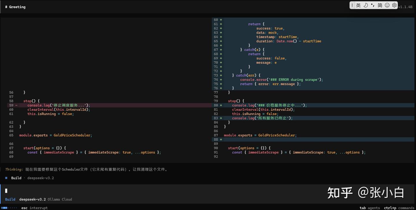416x210 pixels.
Task: Toggle the moon half-width mode icon
Action: (366, 5)
